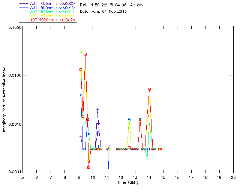This screenshot has height=192, width=240.
Task: Click the purple plus point near time 11.2
Action: point(110,144)
